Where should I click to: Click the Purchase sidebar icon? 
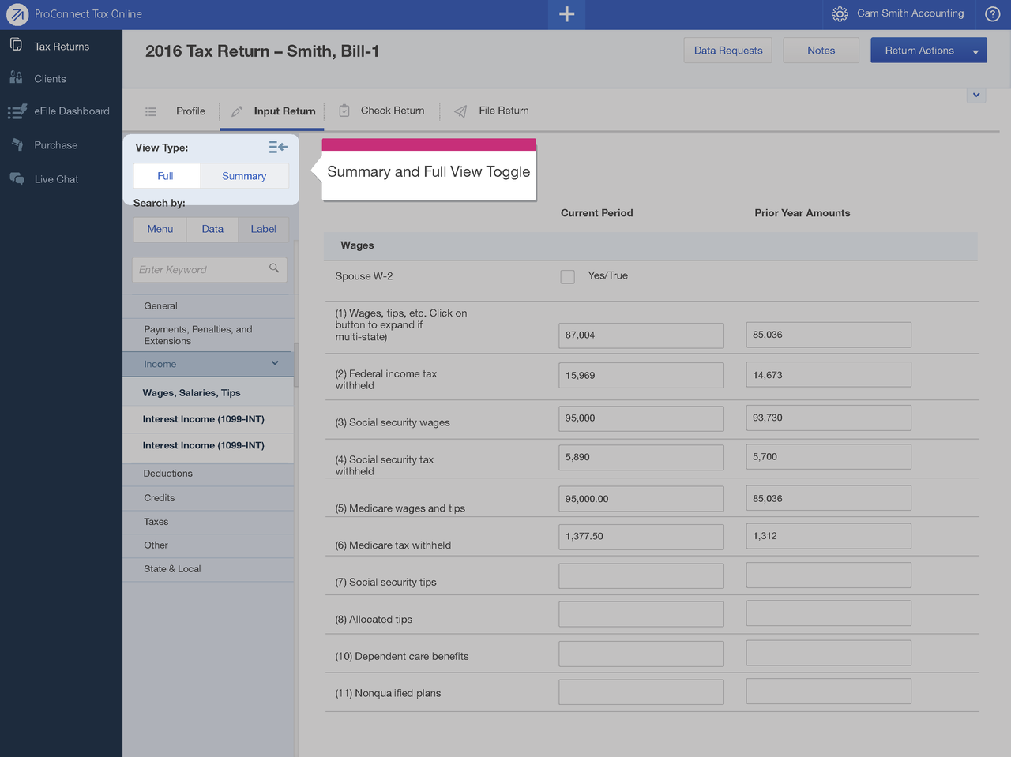[x=17, y=144]
